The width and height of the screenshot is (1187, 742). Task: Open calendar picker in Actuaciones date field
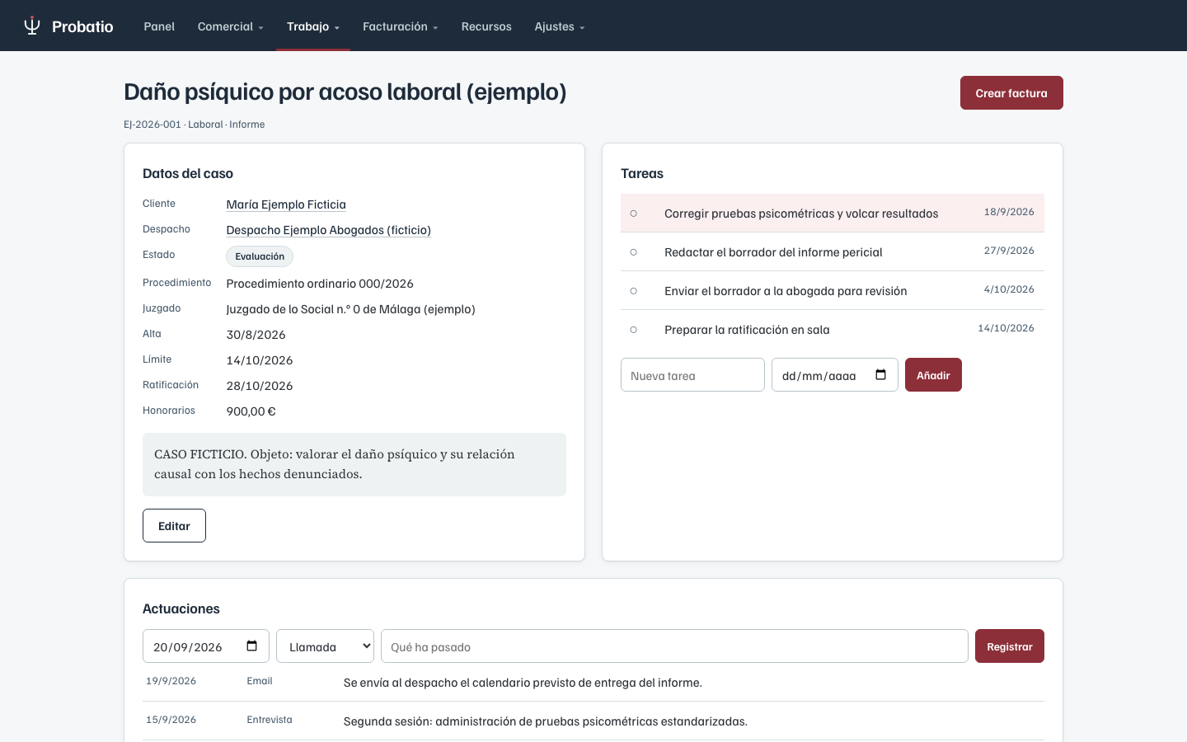[252, 646]
